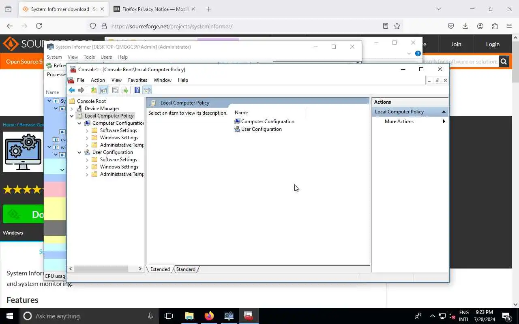Toggle reader view icon in address bar

pyautogui.click(x=386, y=26)
